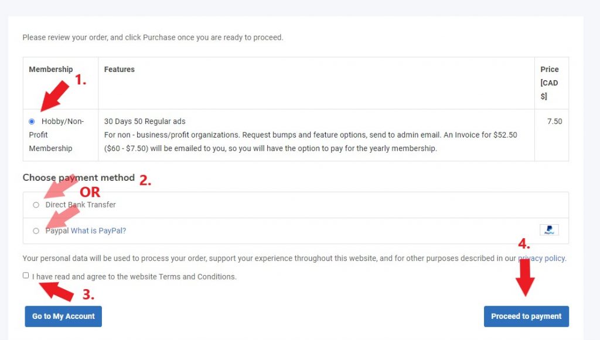Click the red number 4 annotation

coord(524,243)
